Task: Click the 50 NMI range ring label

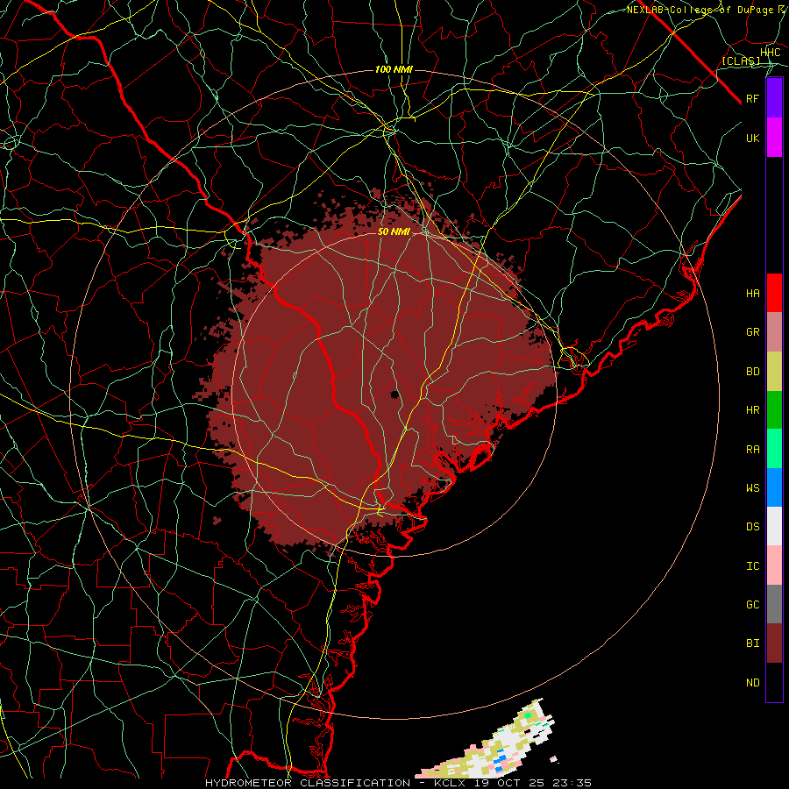Action: [394, 231]
